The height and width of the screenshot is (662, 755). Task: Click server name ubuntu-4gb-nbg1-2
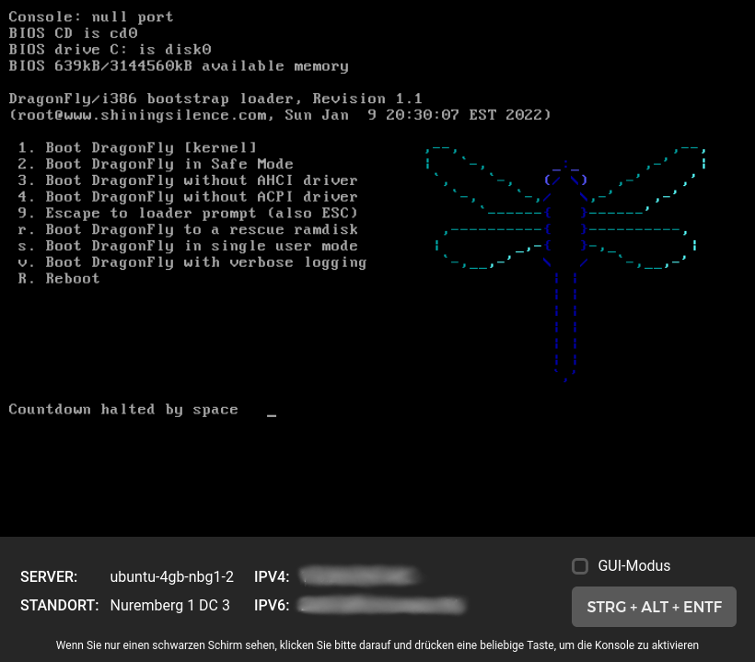(172, 576)
